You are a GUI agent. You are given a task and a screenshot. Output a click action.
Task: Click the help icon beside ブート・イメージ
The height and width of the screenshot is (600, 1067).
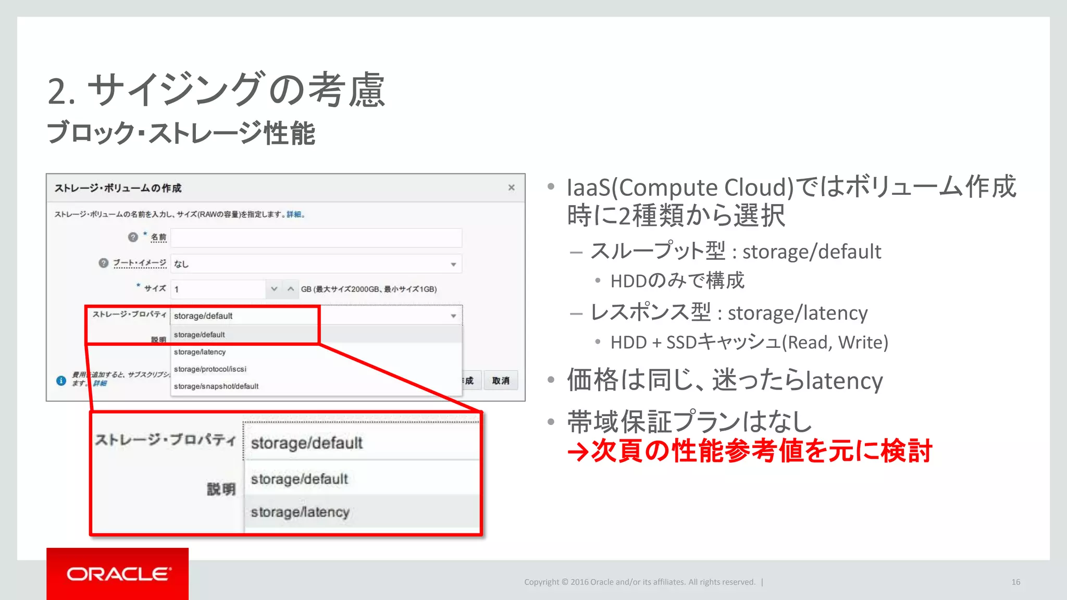pyautogui.click(x=104, y=263)
